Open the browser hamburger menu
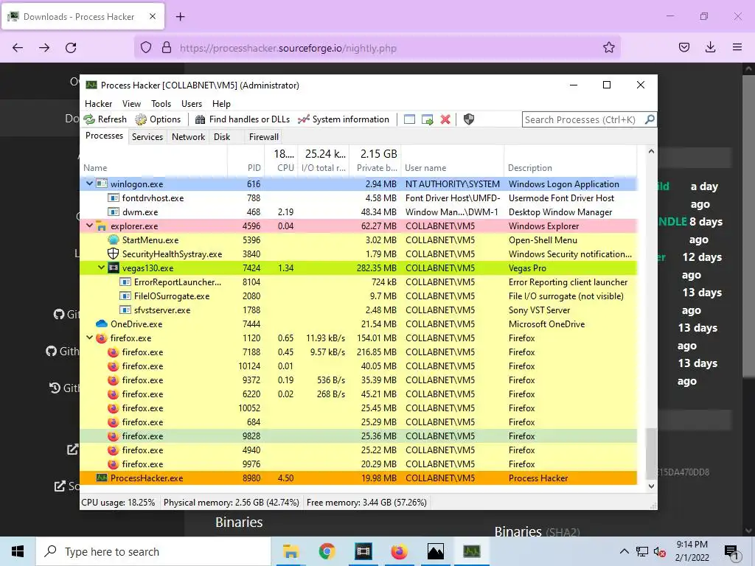The height and width of the screenshot is (566, 755). pyautogui.click(x=737, y=47)
